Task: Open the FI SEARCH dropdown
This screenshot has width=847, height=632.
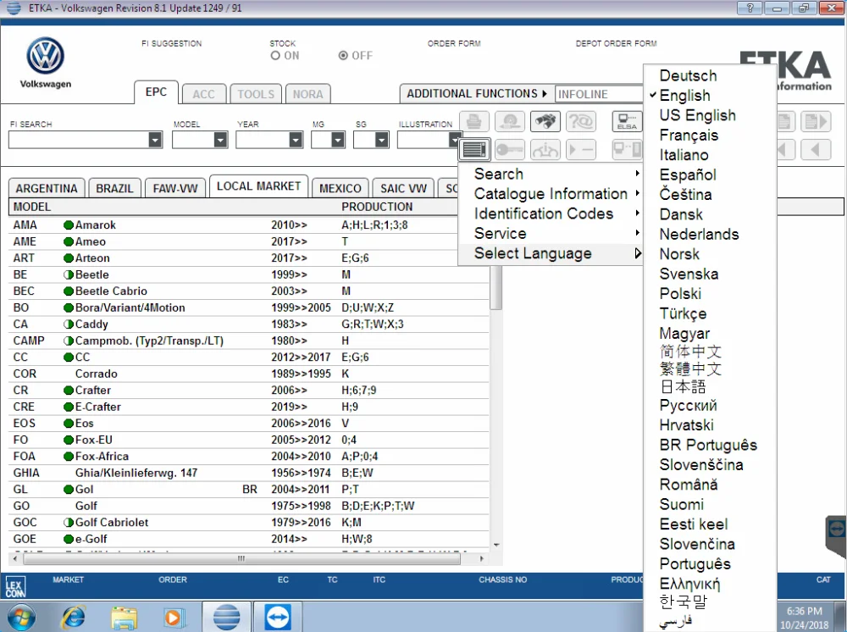Action: pos(155,140)
